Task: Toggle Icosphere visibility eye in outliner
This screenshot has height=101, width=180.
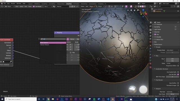Action: 178,11
